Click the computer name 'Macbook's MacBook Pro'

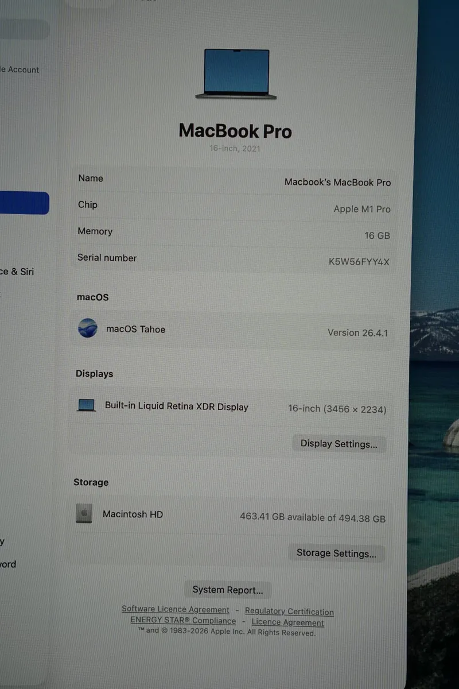[337, 182]
